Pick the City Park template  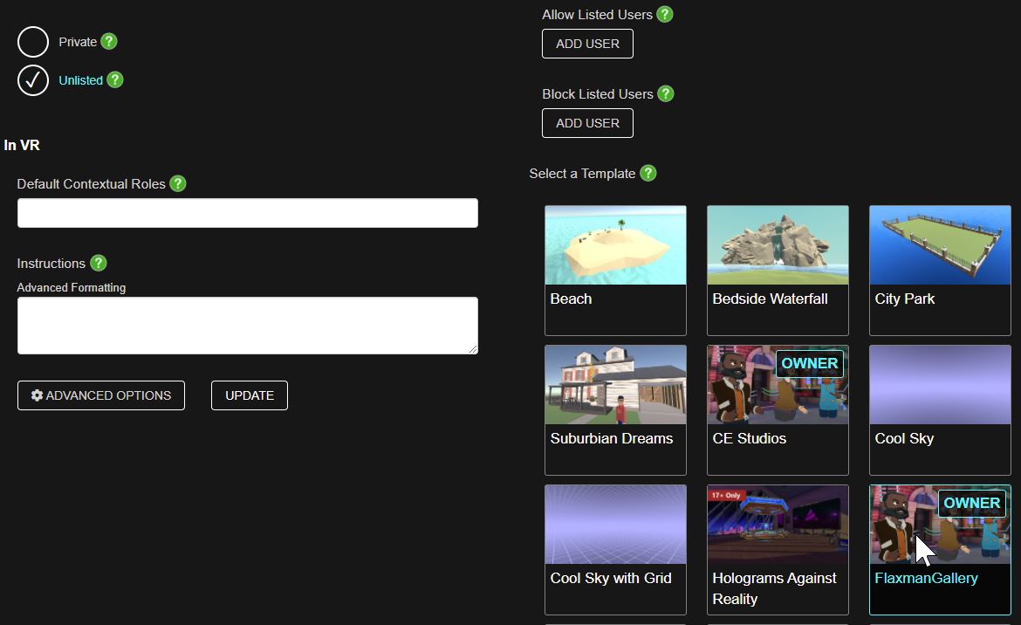pos(940,270)
